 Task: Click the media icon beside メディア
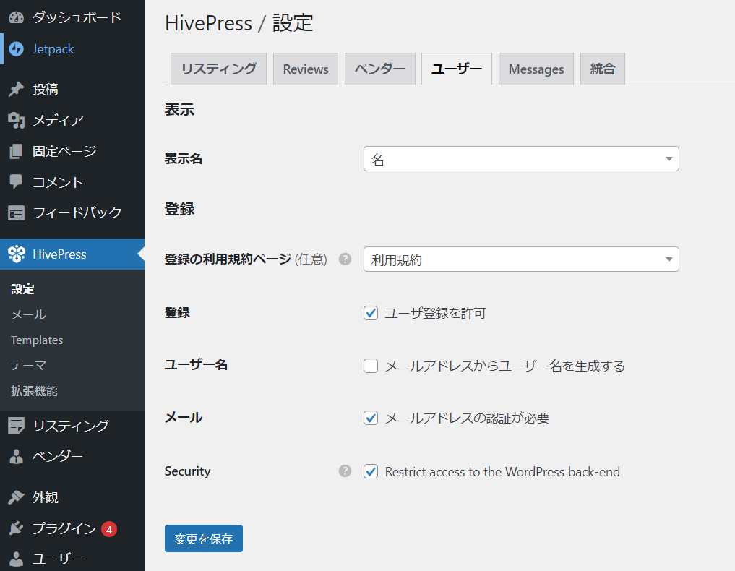(x=17, y=121)
